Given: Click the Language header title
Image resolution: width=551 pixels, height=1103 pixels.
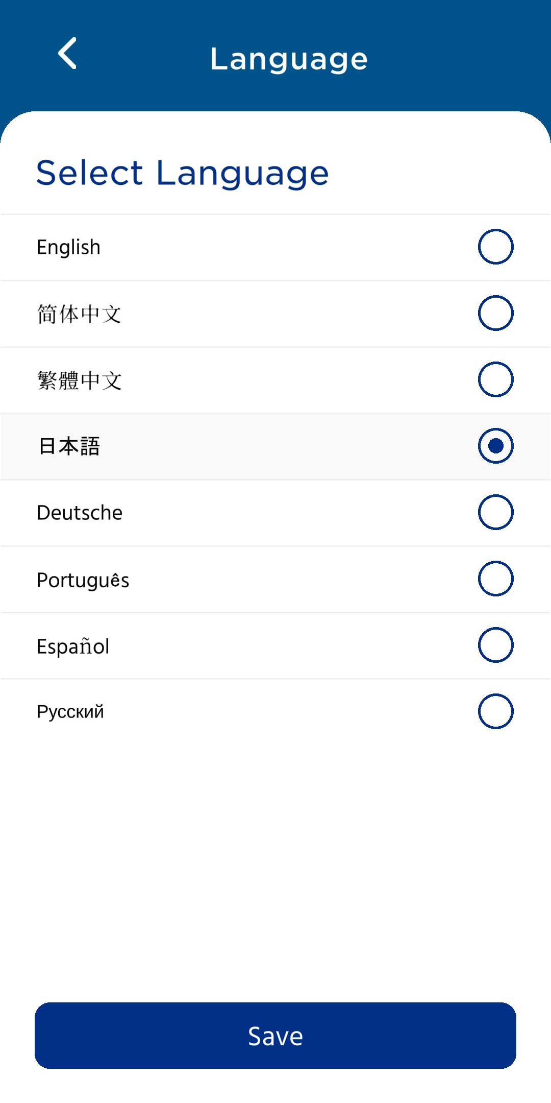Looking at the screenshot, I should click(x=289, y=59).
